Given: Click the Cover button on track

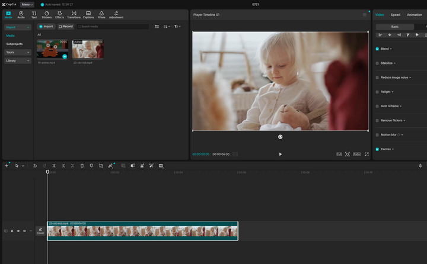Looking at the screenshot, I should pos(40,231).
